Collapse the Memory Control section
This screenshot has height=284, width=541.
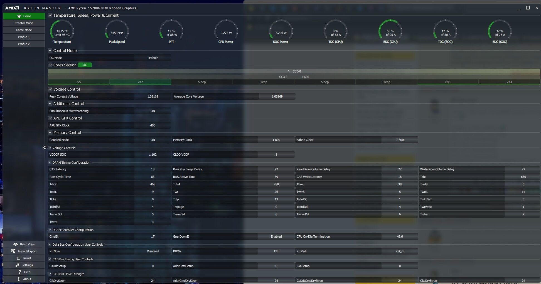[x=50, y=133]
